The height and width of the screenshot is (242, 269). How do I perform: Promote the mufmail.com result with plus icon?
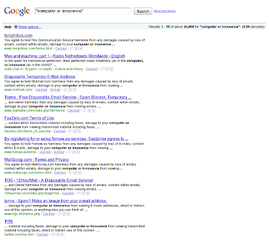tap(70, 89)
